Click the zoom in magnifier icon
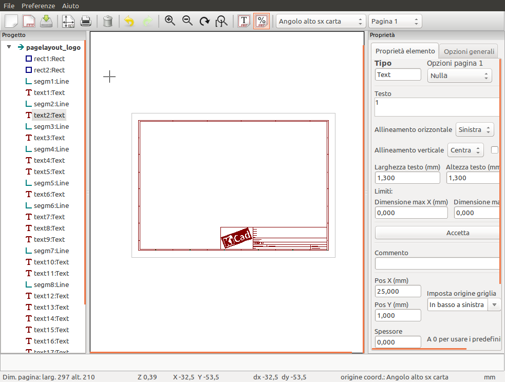The image size is (505, 382). tap(170, 22)
